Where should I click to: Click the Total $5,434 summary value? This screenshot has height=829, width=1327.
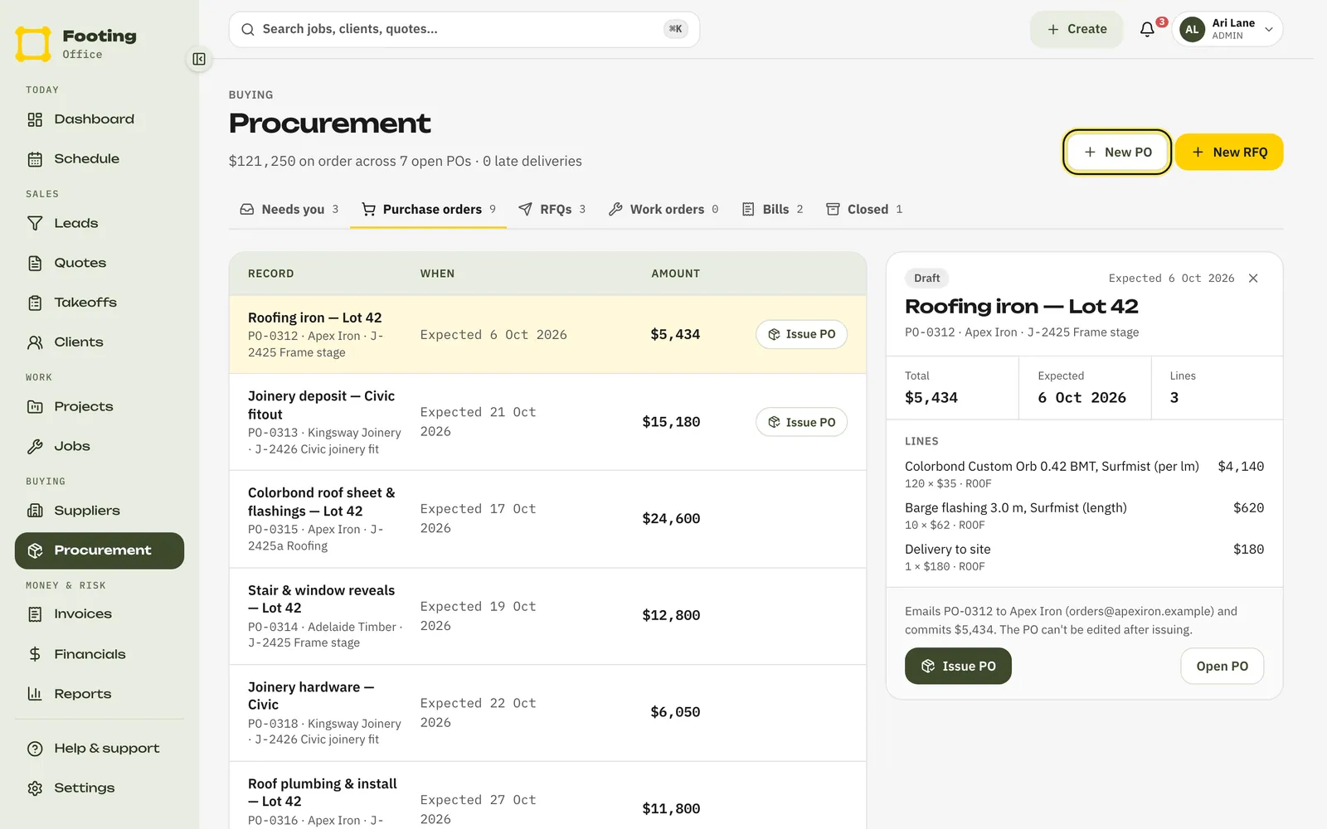point(931,397)
